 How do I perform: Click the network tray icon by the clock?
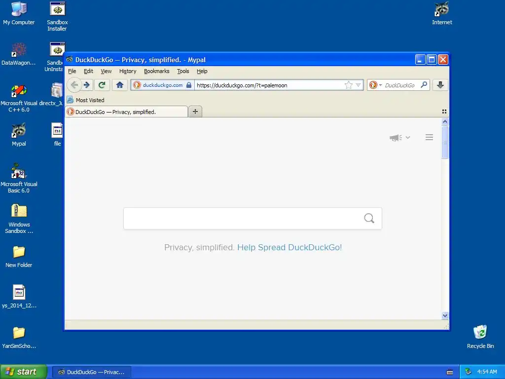(469, 372)
